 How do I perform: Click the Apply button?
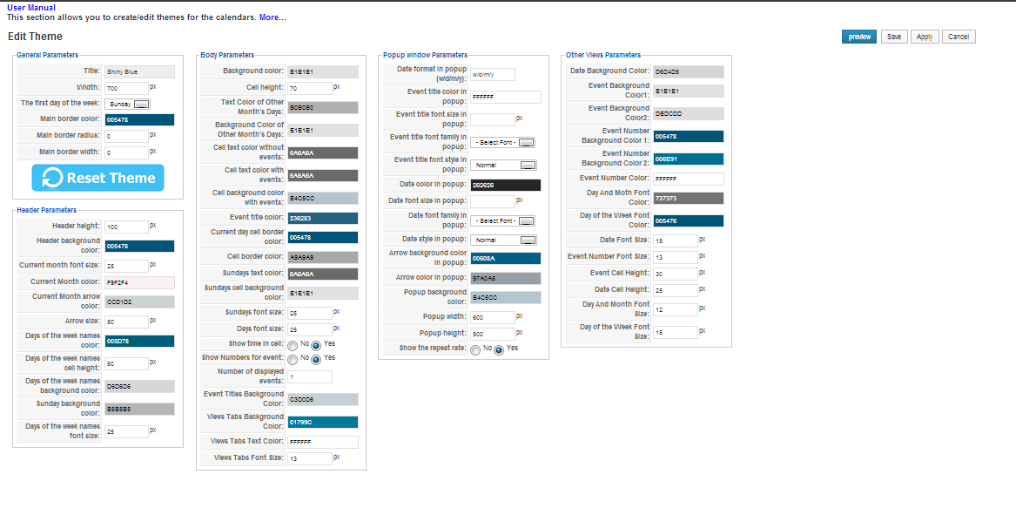click(x=924, y=37)
